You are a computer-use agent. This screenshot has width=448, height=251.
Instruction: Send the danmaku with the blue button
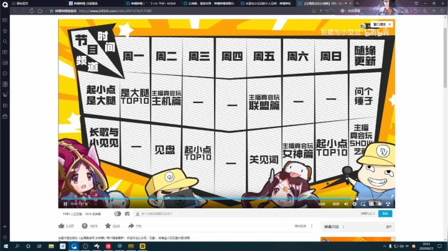[385, 214]
